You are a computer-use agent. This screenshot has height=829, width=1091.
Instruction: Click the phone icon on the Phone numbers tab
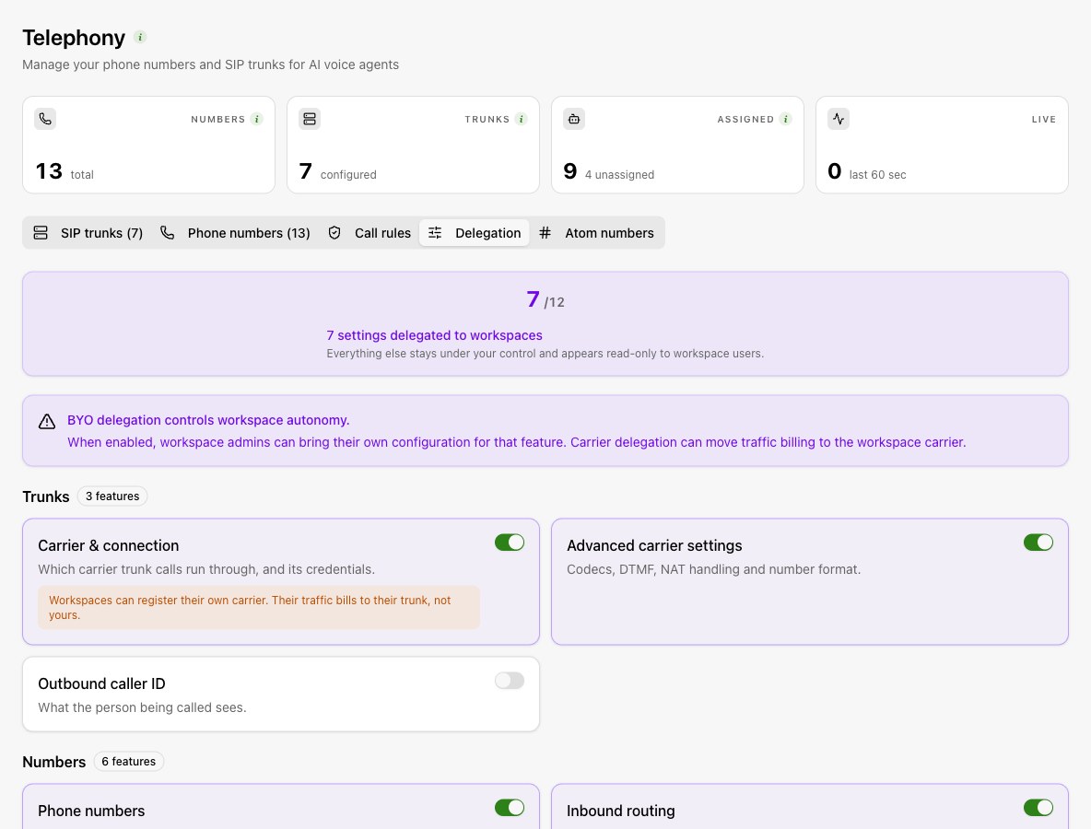167,233
